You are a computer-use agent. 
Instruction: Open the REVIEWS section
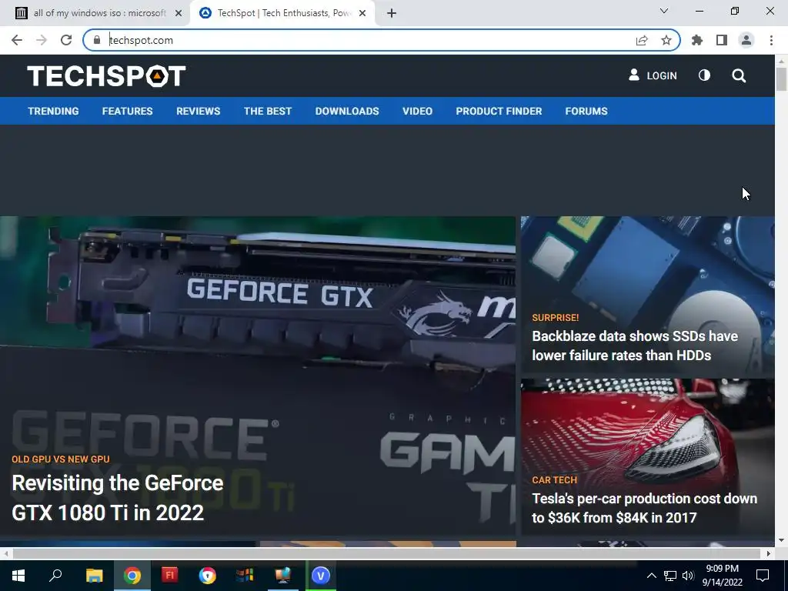198,111
